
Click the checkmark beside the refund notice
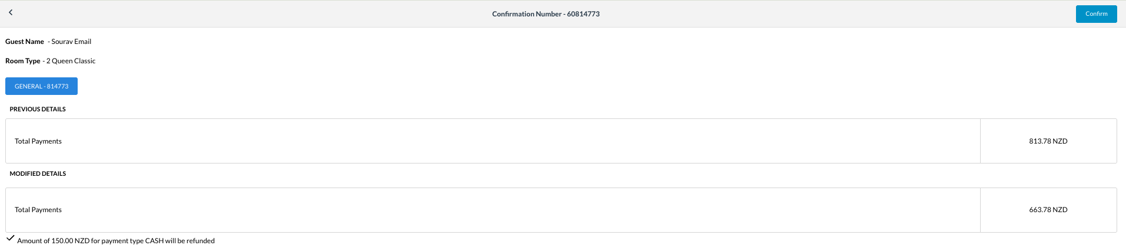click(10, 238)
